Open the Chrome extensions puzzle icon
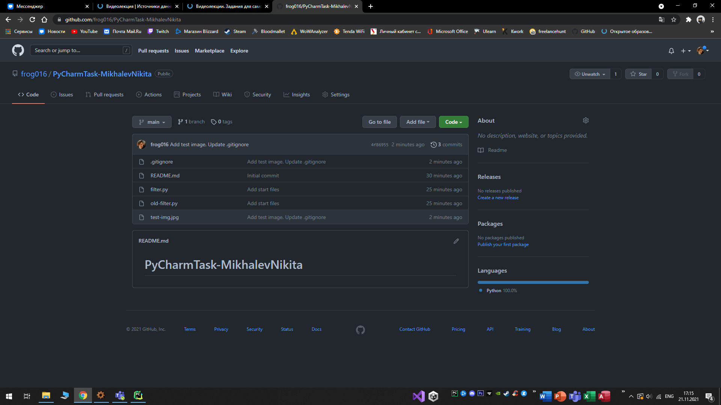 click(688, 19)
